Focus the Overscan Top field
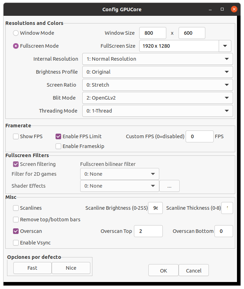The image size is (244, 289). (x=148, y=231)
